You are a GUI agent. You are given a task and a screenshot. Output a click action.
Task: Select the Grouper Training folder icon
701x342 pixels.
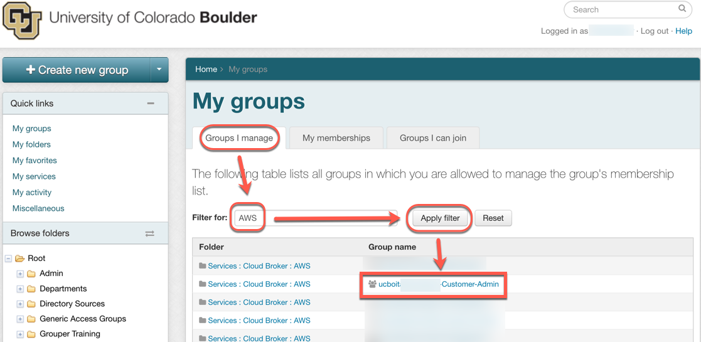click(x=31, y=334)
